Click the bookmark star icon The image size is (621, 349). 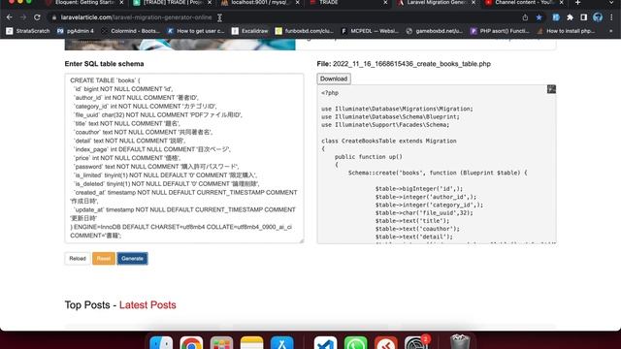[539, 17]
